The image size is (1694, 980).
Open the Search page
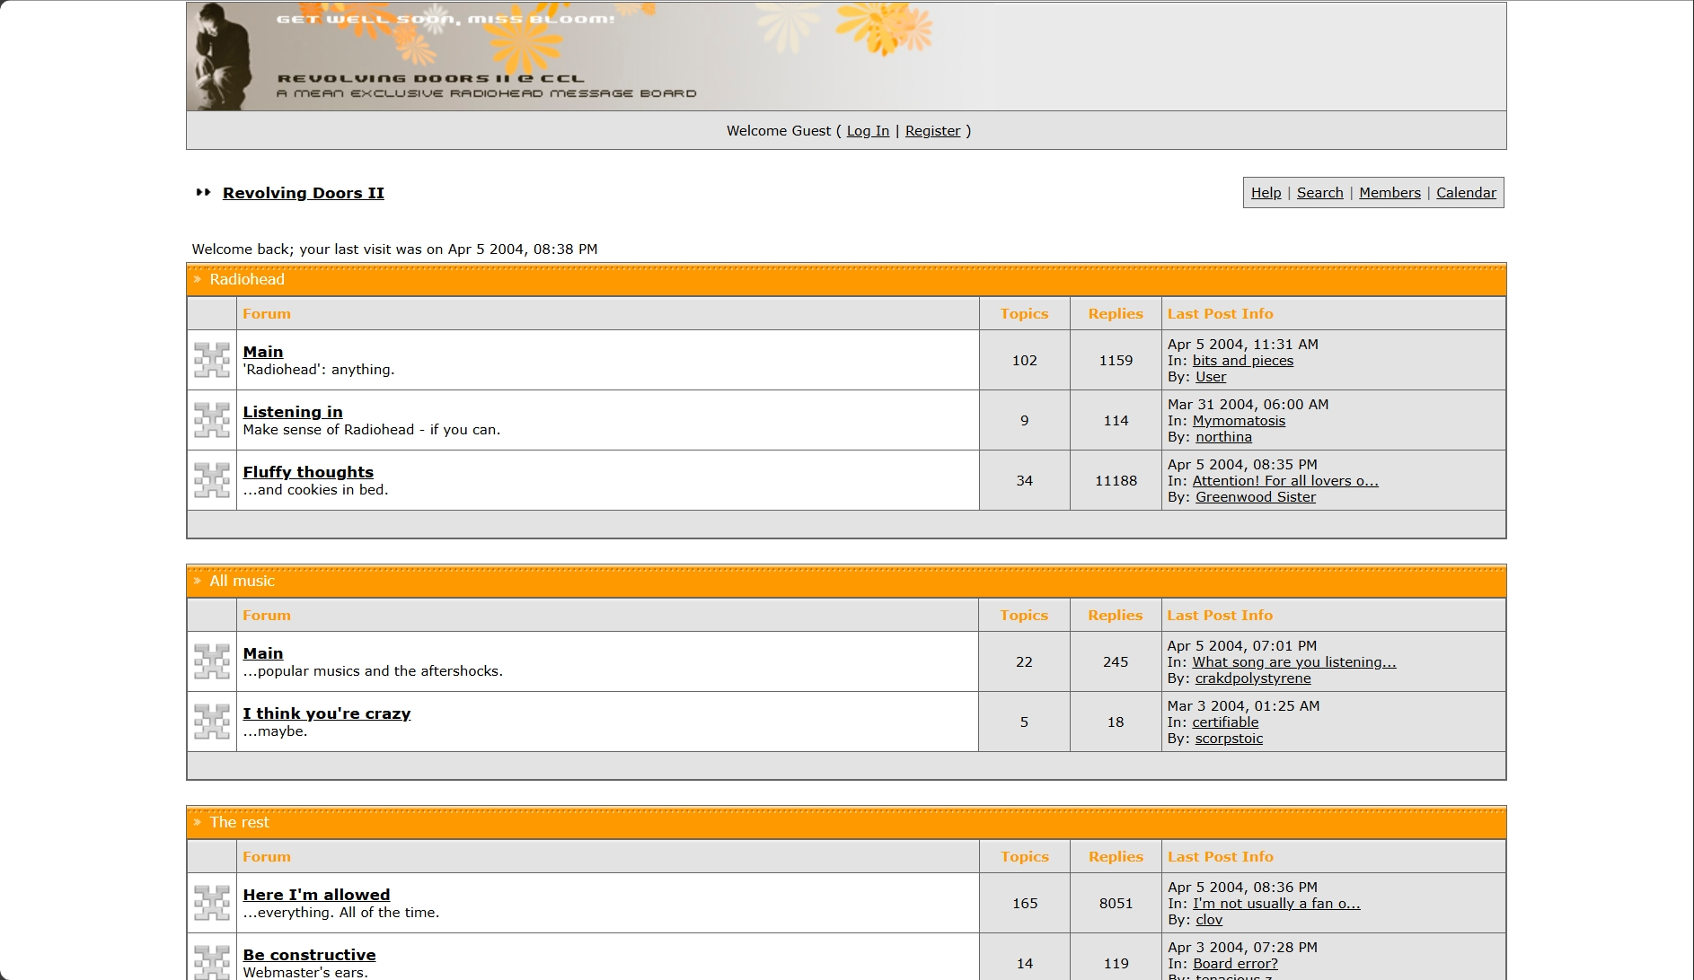(x=1319, y=192)
